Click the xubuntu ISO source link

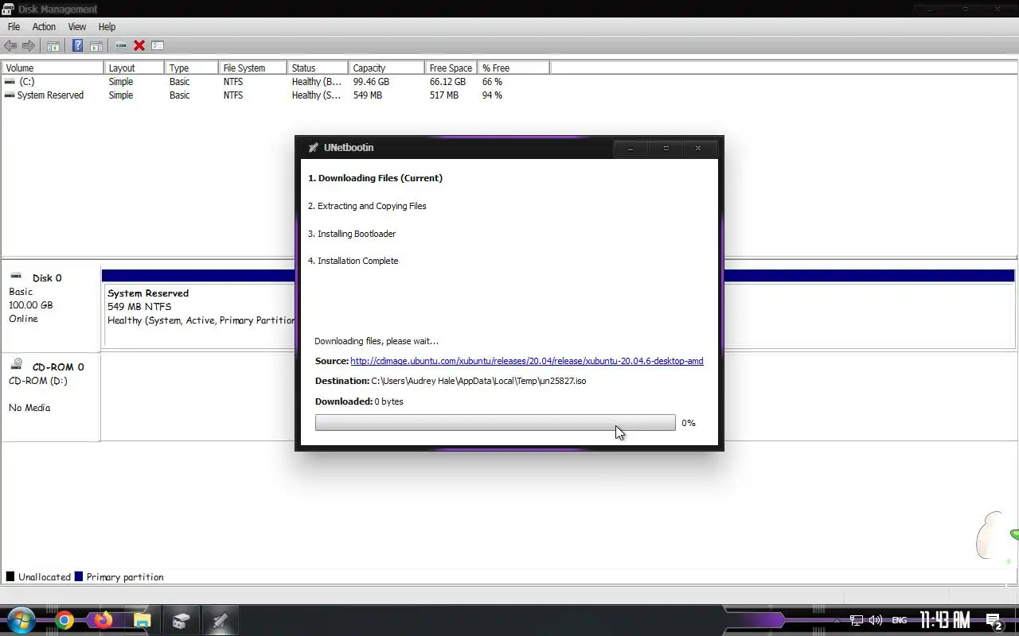click(526, 361)
